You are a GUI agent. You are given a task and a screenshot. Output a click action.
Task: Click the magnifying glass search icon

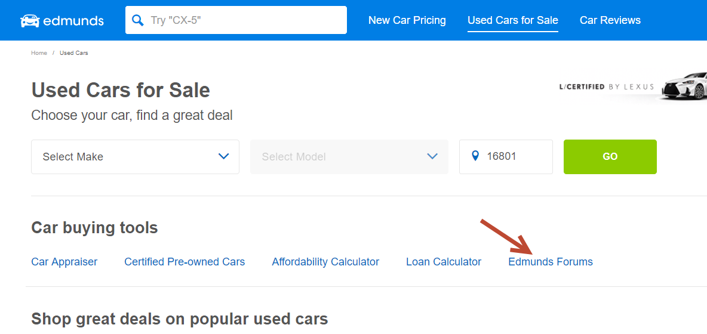click(x=137, y=20)
